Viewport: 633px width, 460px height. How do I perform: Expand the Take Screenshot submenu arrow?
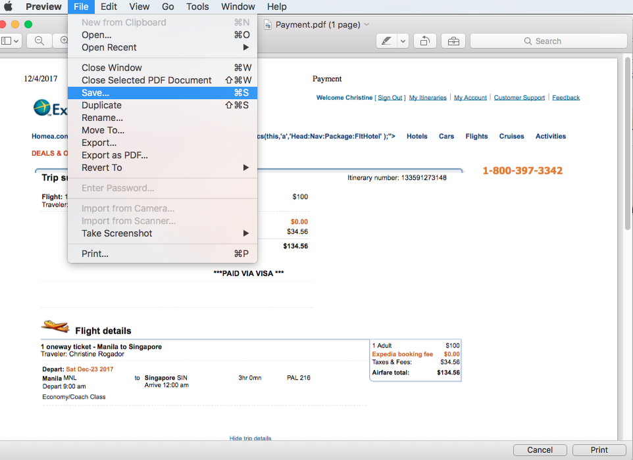tap(245, 233)
